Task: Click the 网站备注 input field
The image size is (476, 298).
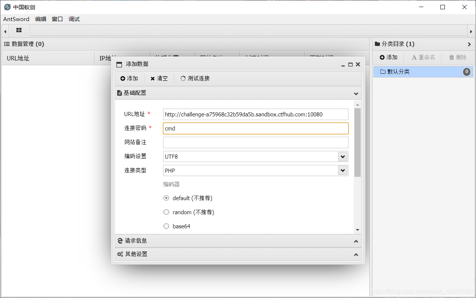Action: coord(256,142)
